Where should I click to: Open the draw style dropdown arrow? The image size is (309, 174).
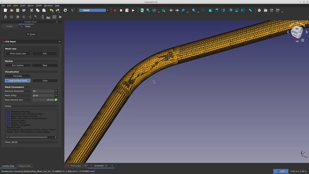pos(159,12)
